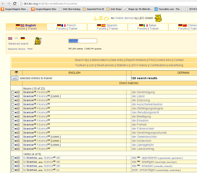Open the News link
Screen dimensions: 197x173
30,49
